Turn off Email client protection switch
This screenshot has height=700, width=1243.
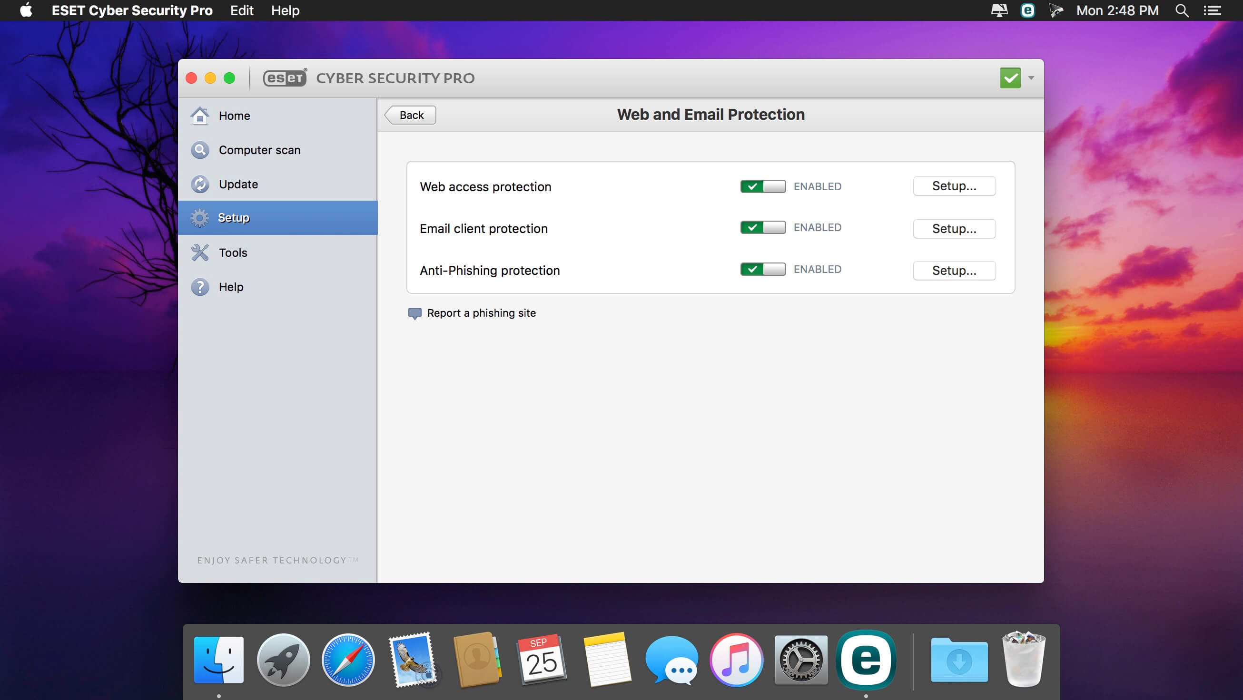coord(763,228)
